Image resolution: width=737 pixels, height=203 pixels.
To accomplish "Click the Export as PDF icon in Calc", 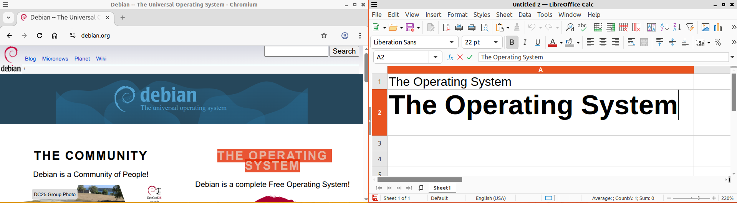I will click(x=446, y=28).
